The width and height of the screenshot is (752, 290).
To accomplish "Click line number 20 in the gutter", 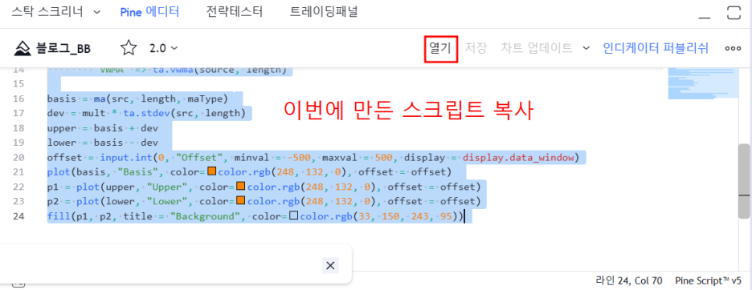I will [x=18, y=158].
